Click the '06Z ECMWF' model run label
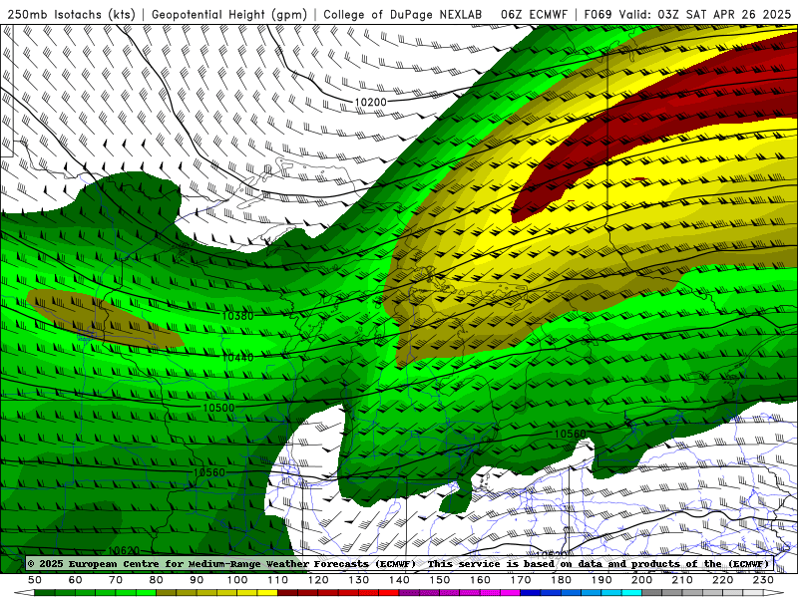This screenshot has width=798, height=598. click(x=534, y=14)
